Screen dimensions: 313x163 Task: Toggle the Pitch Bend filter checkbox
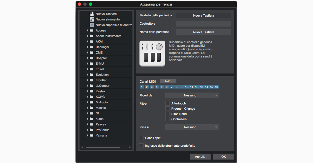pyautogui.click(x=167, y=114)
